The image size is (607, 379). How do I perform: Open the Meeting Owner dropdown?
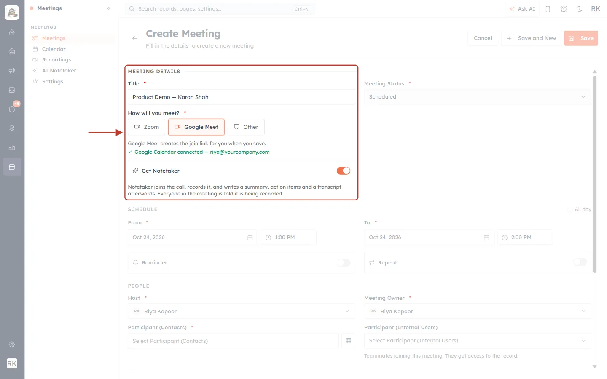pos(478,312)
